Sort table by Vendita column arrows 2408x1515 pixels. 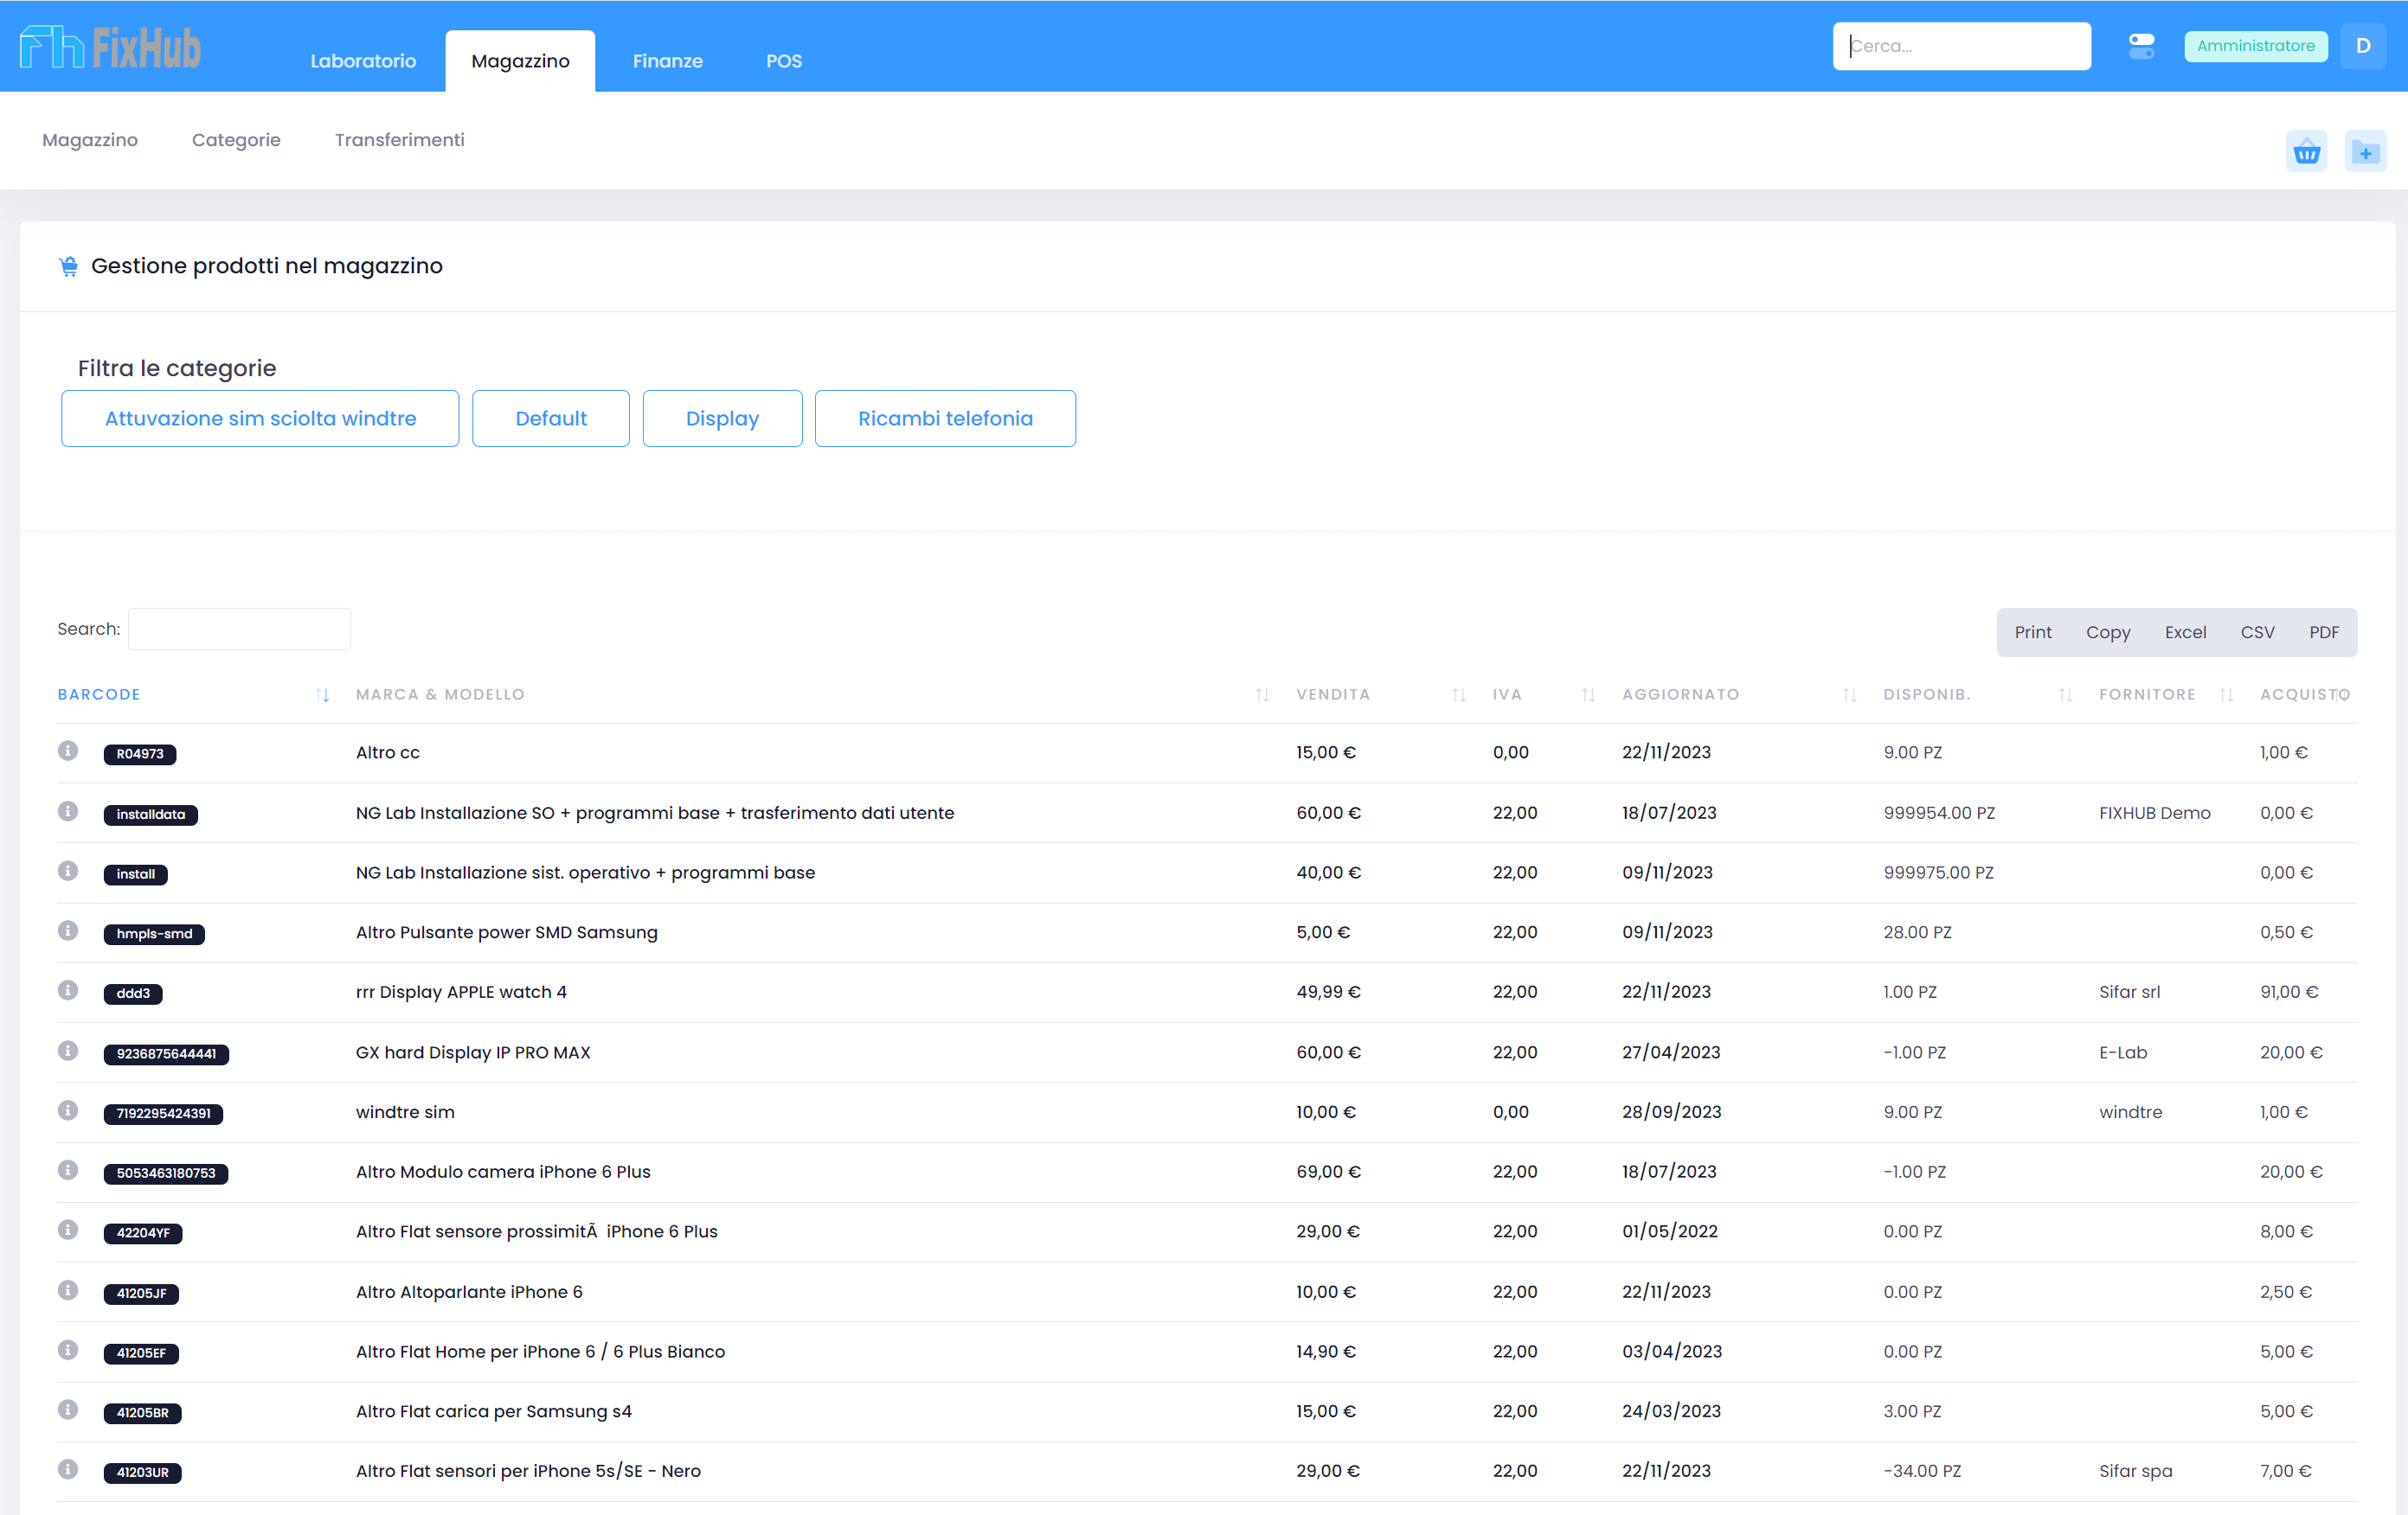(1459, 694)
